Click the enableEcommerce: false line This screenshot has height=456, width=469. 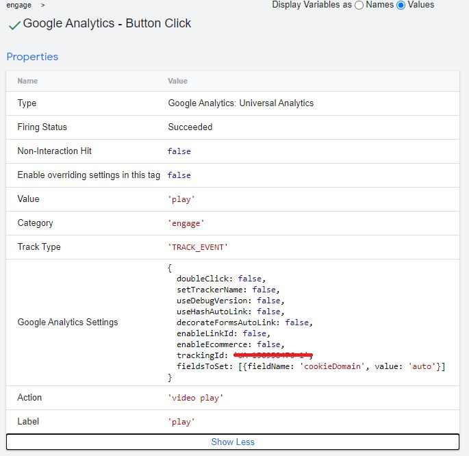click(x=230, y=344)
